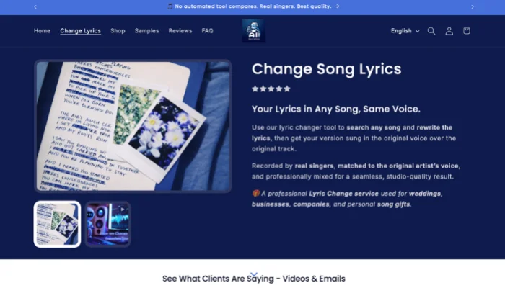Image resolution: width=505 pixels, height=288 pixels.
Task: Open the search magnifier icon
Action: pyautogui.click(x=431, y=31)
